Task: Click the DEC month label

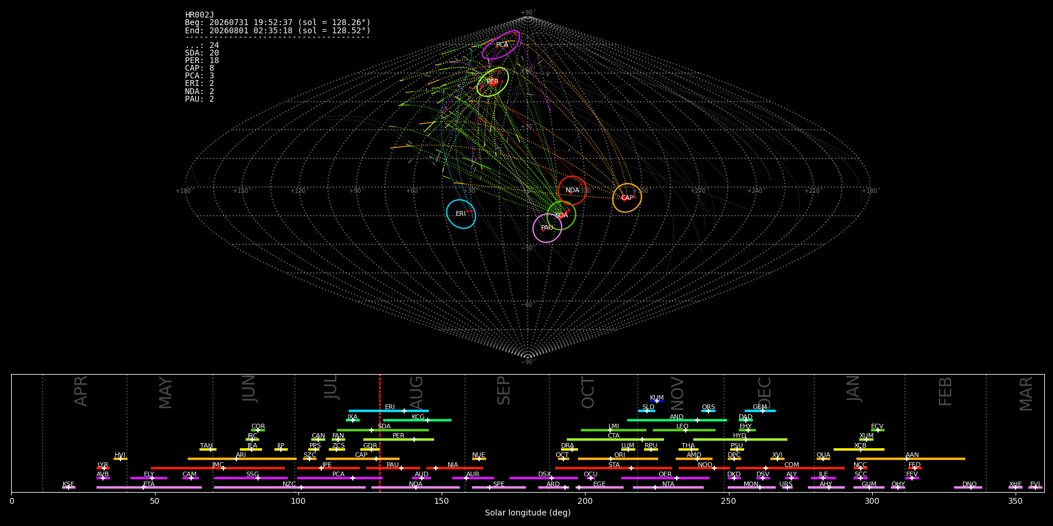Action: pos(765,393)
